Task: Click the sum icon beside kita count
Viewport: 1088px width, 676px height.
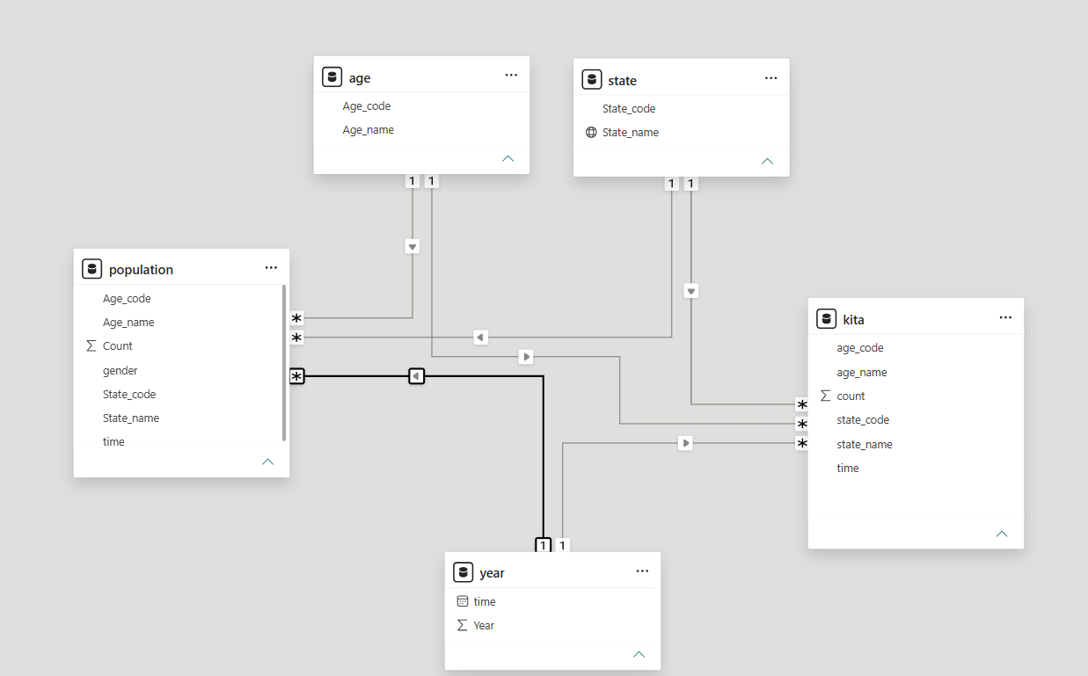Action: pyautogui.click(x=825, y=396)
